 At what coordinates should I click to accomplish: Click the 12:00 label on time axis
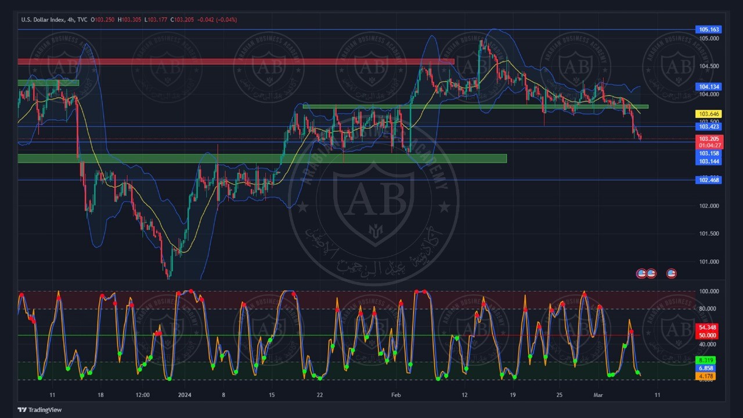click(142, 395)
